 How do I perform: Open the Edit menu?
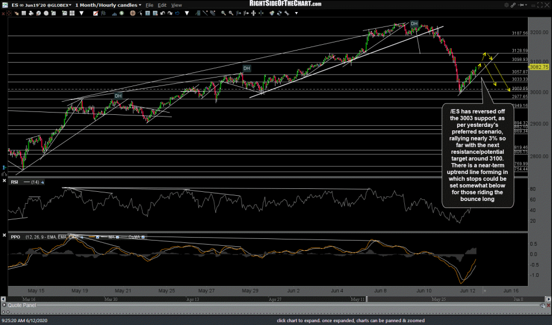[x=162, y=5]
